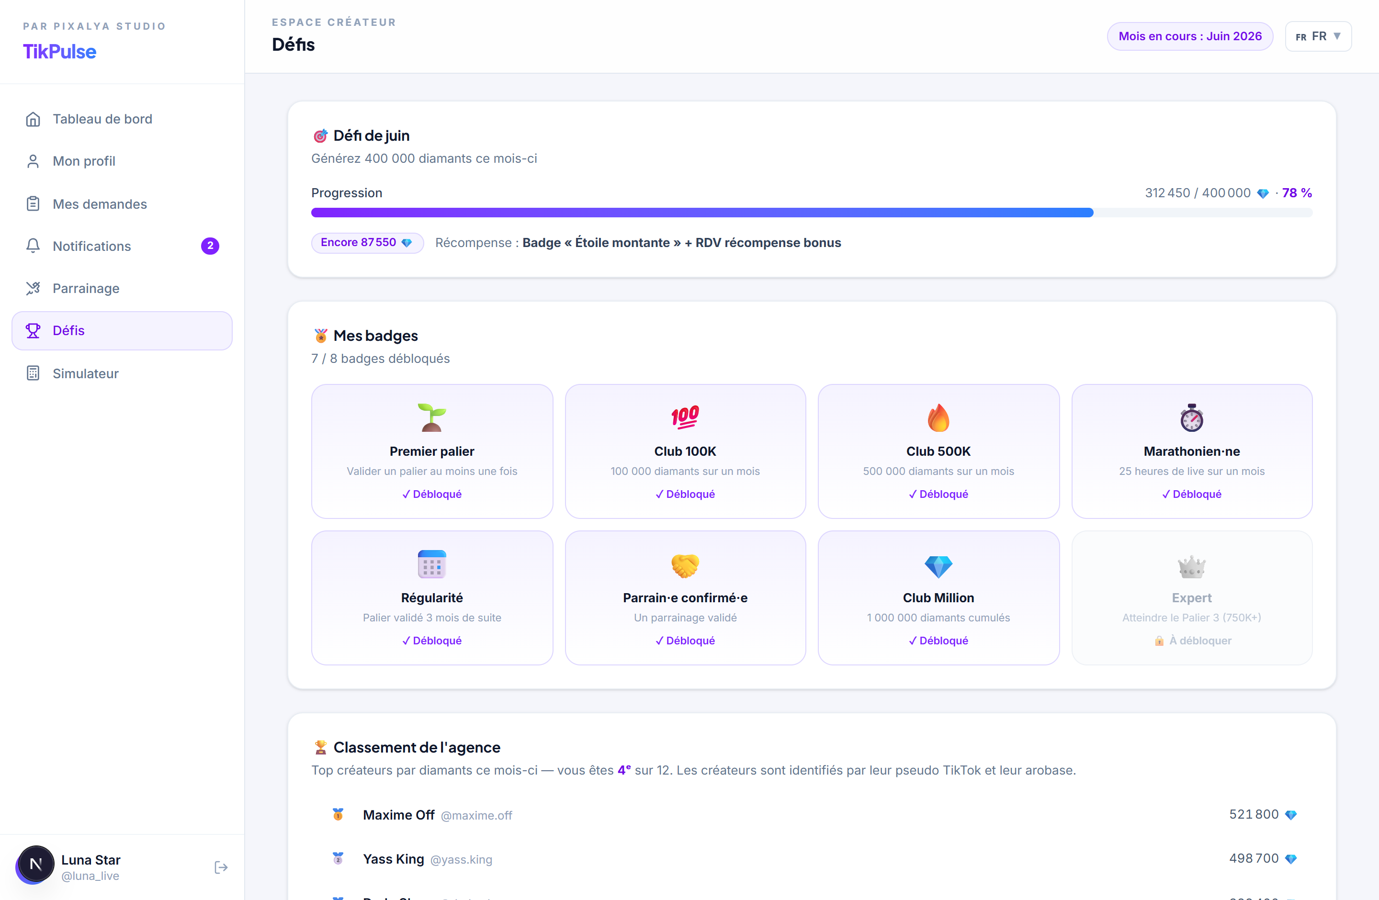Open Mon profil menu item
1379x900 pixels.
click(122, 161)
